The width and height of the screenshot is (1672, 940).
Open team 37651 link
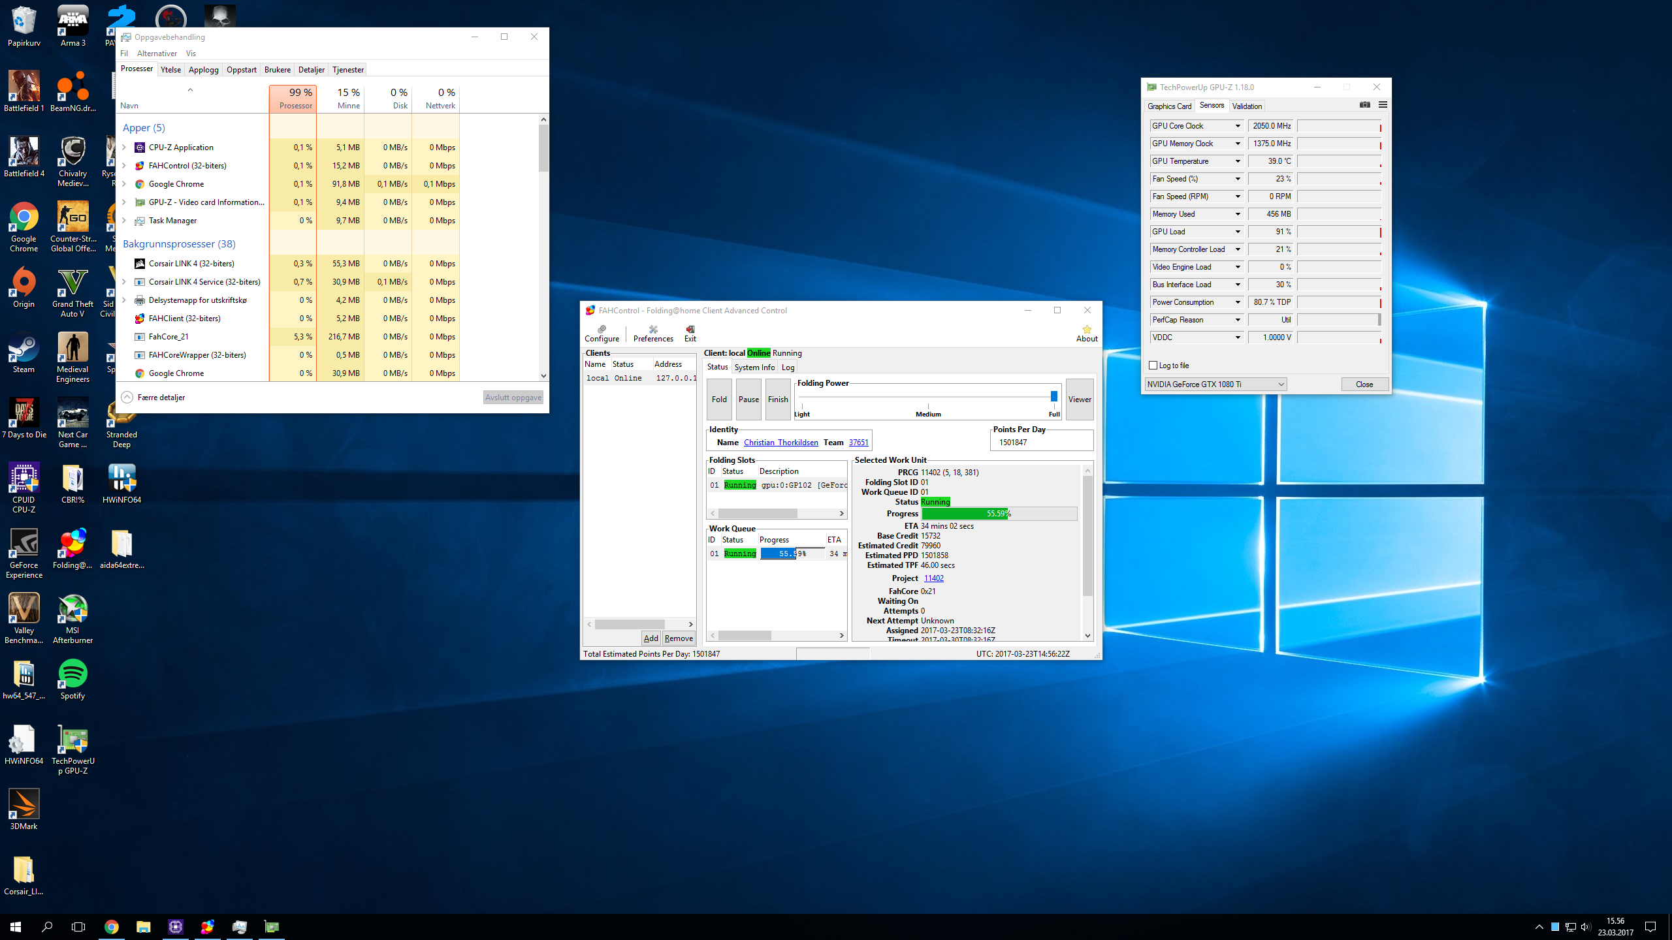[x=858, y=443]
